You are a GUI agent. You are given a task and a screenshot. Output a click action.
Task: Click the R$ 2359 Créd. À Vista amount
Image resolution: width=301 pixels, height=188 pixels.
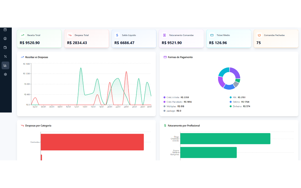tap(185, 98)
